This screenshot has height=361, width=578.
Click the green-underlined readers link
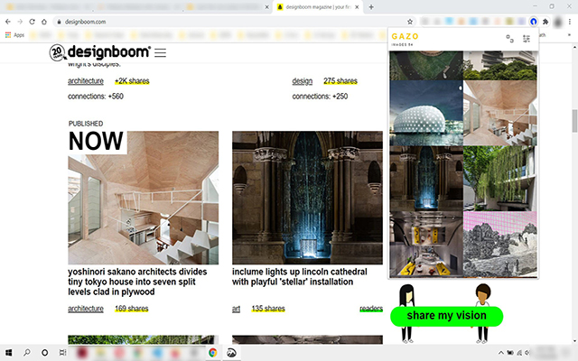371,309
